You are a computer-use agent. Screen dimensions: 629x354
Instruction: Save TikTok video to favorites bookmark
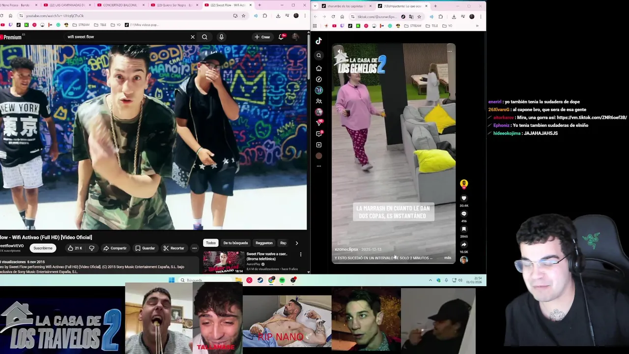463,229
